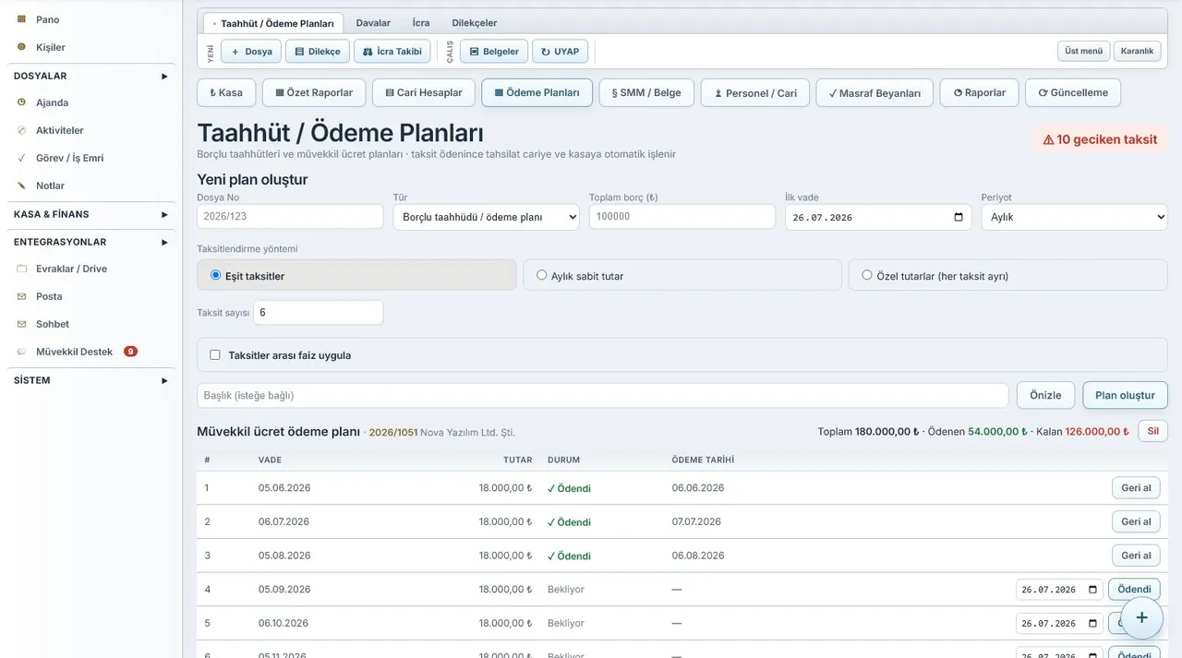Switch to the Davalar tab
This screenshot has height=658, width=1182.
coord(373,23)
